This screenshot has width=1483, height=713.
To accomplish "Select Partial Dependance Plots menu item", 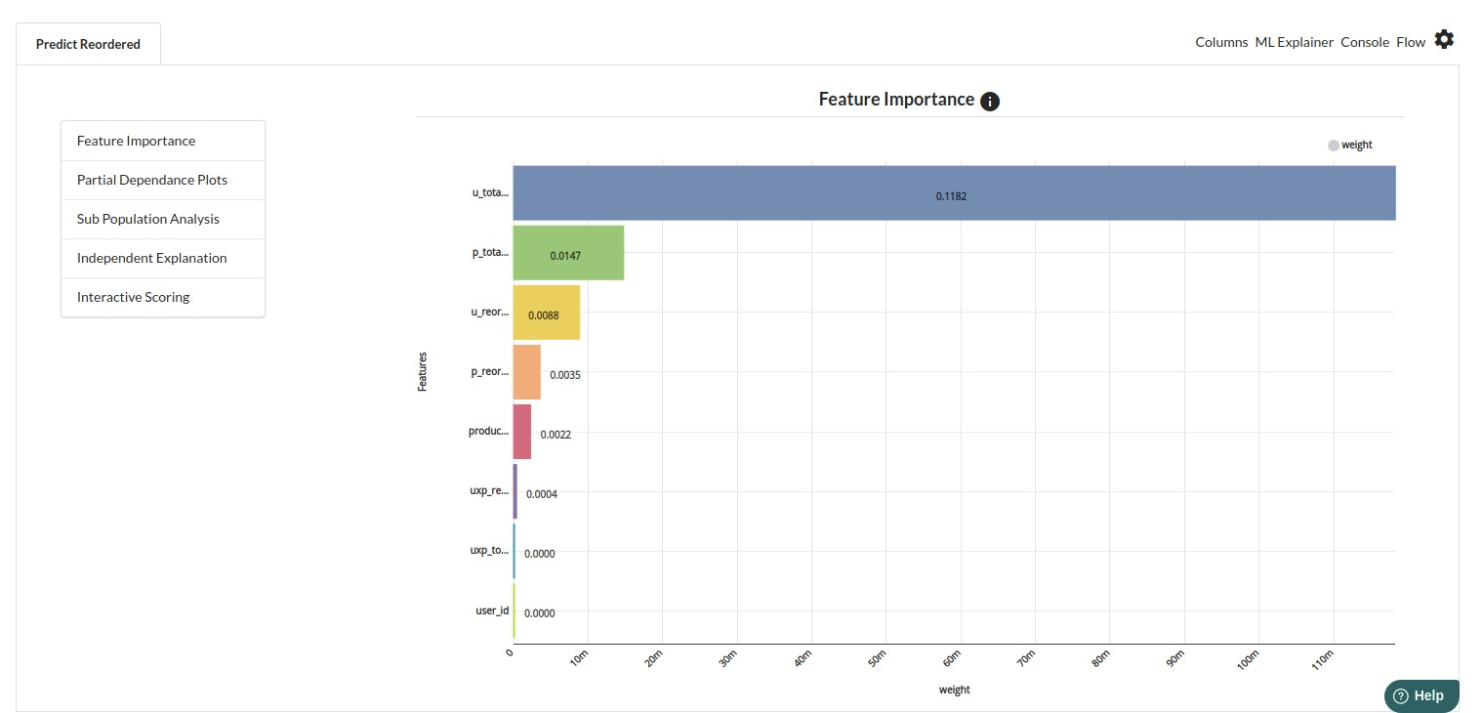I will [x=163, y=180].
